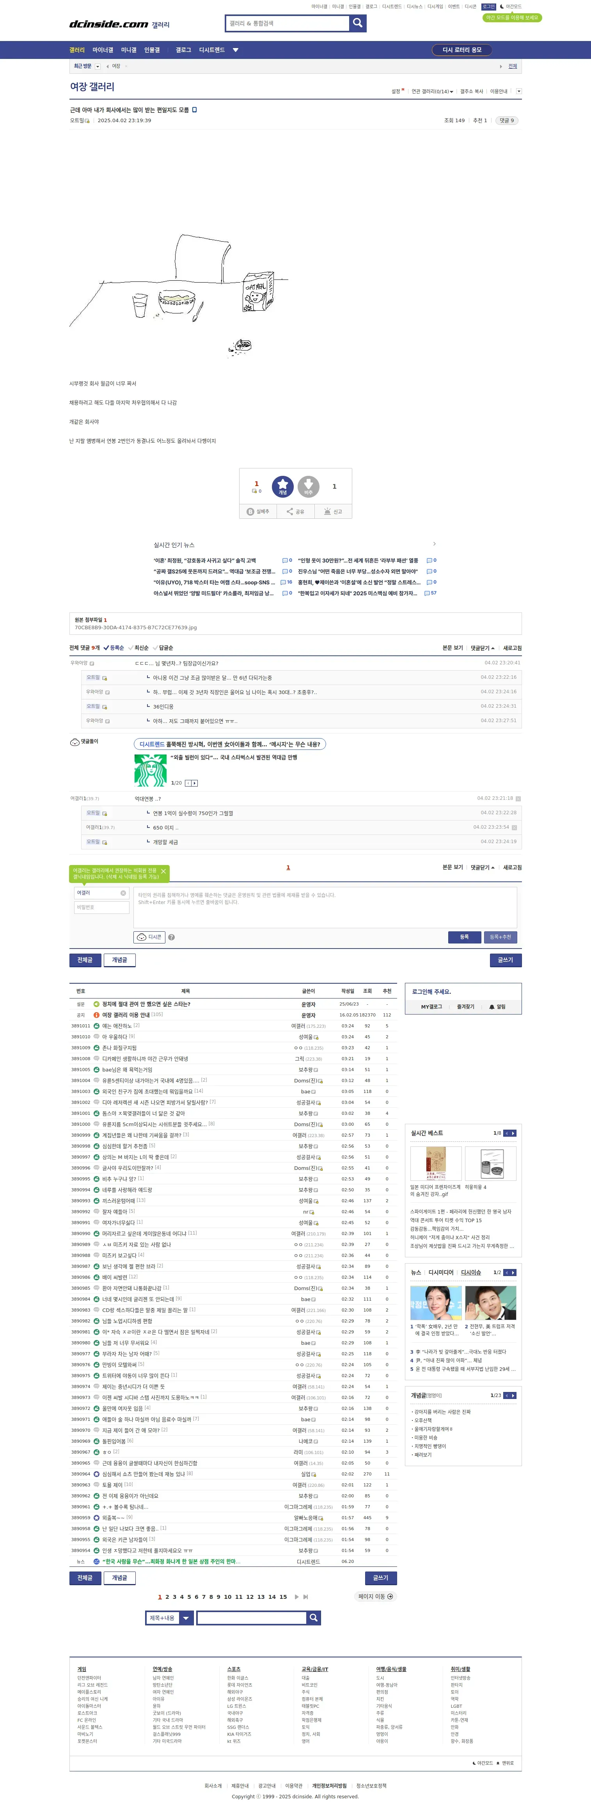Viewport: 591px width, 1819px height.
Task: Click the 등록 submit comment button
Action: coord(465,937)
